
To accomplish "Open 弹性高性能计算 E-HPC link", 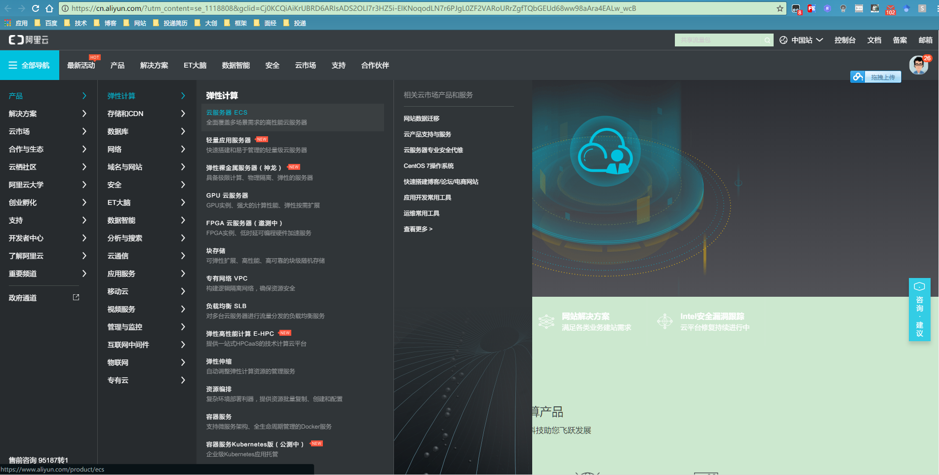I will click(240, 334).
